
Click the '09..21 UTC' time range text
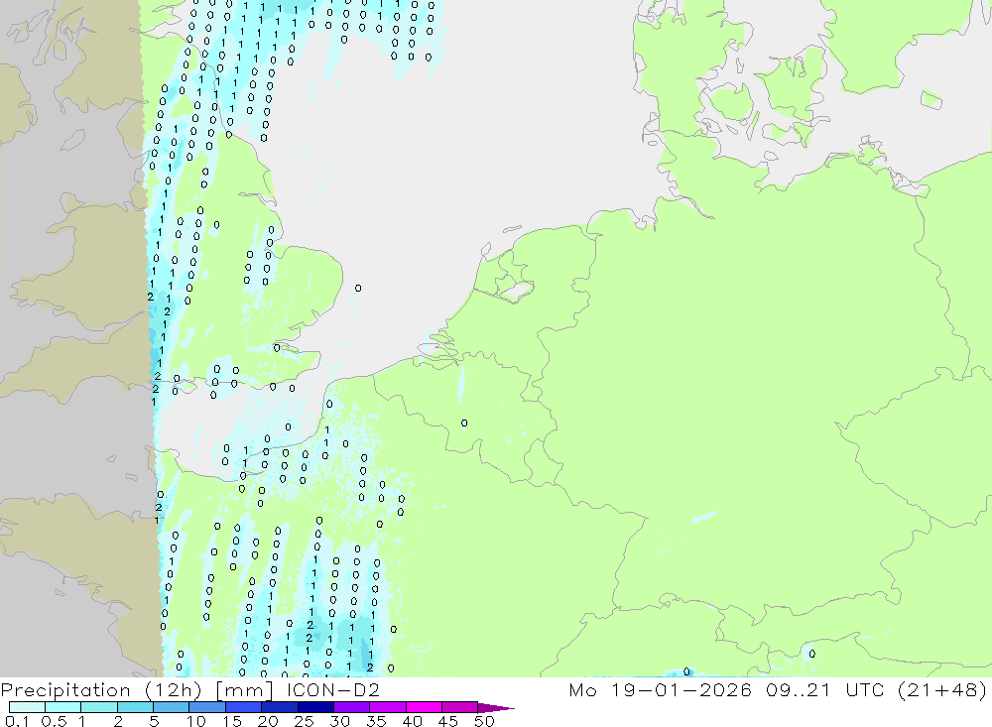click(x=825, y=689)
